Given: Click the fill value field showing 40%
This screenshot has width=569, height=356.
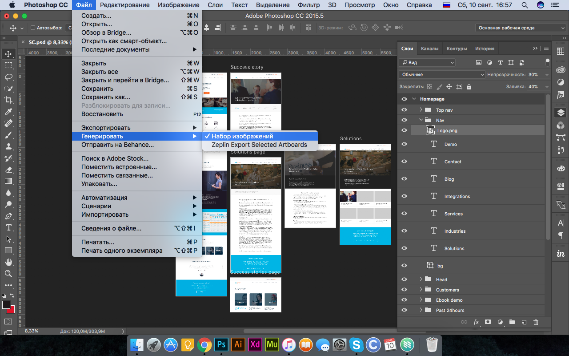Looking at the screenshot, I should coord(535,87).
